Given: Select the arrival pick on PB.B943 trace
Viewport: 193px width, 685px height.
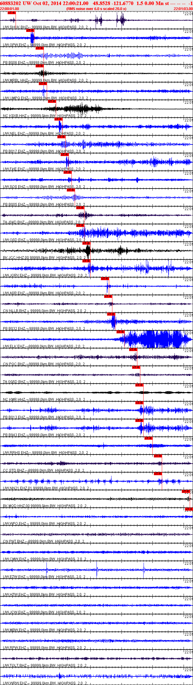Looking at the screenshot, I should click(139, 421).
